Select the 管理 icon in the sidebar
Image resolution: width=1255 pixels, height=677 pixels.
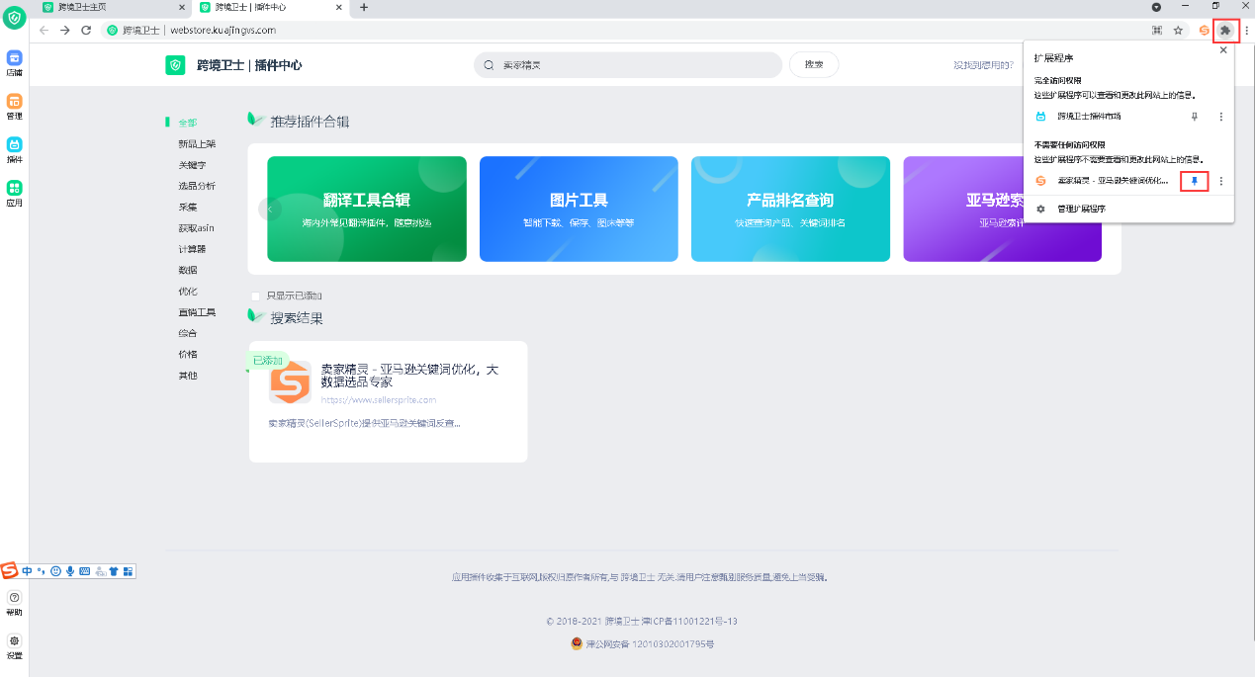13,107
